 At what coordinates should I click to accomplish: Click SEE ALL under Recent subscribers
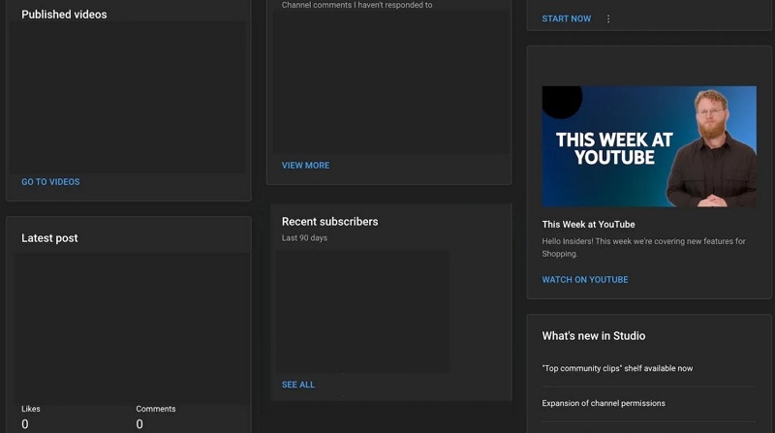298,385
